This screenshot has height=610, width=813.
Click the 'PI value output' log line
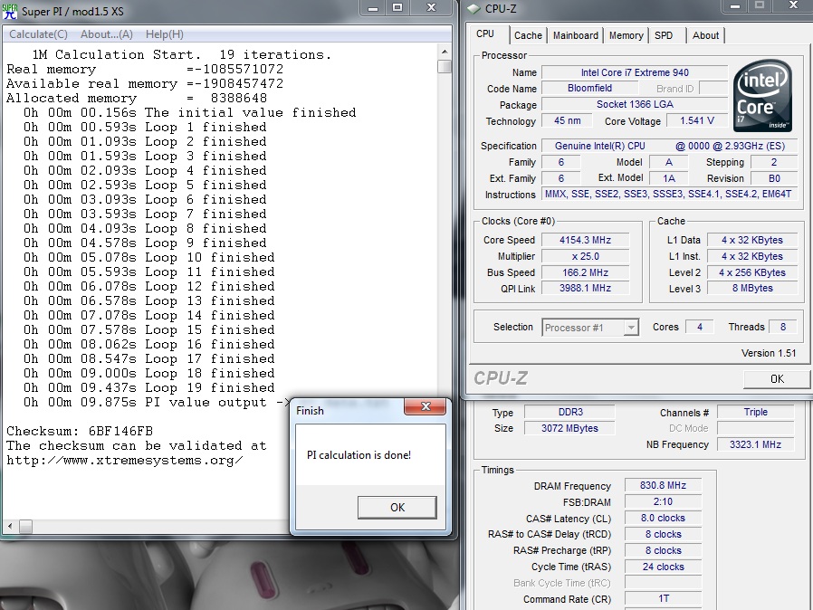(x=158, y=402)
